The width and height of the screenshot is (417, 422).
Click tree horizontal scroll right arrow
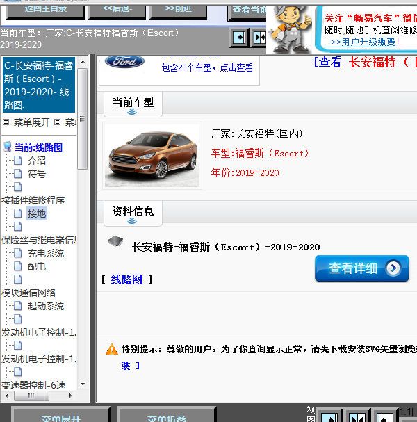click(70, 396)
